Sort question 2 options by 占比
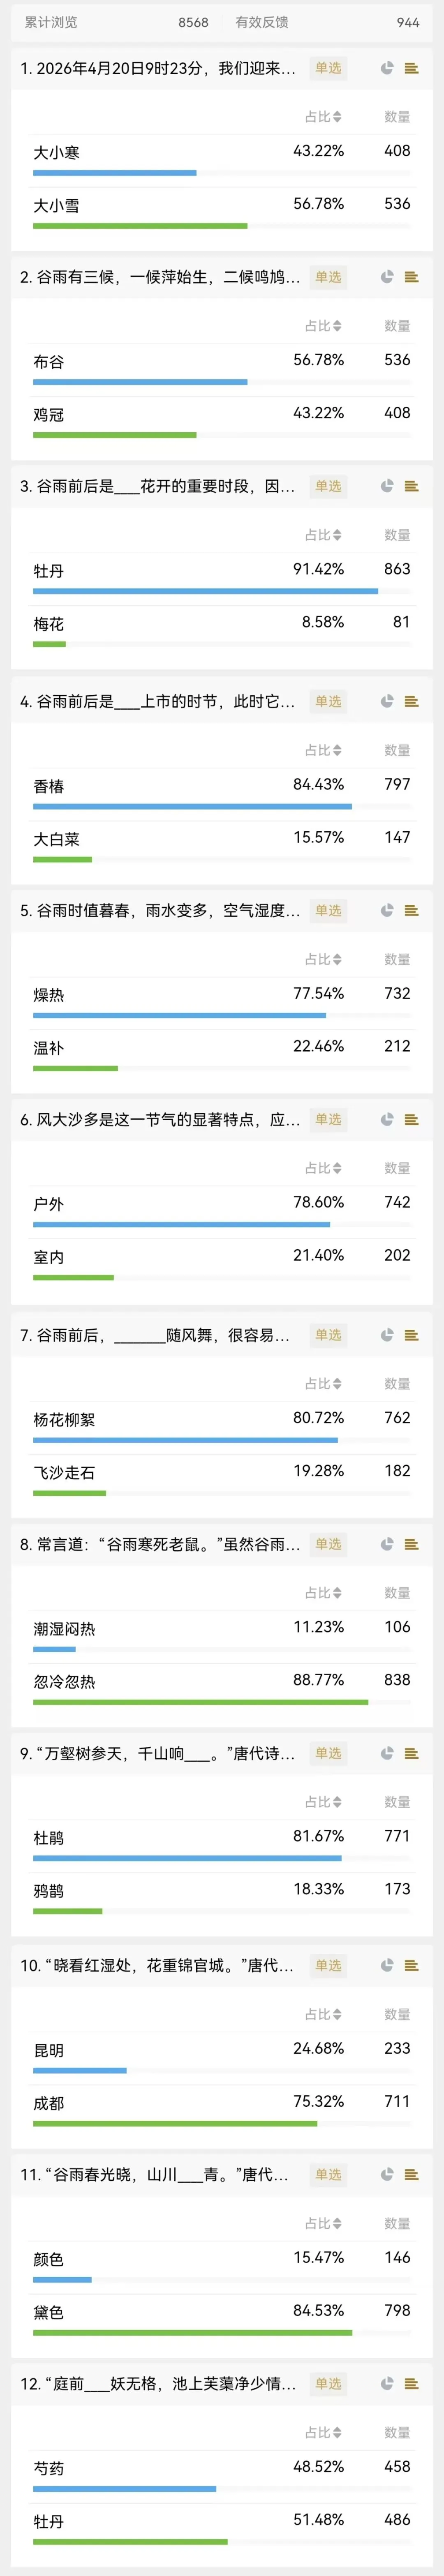 [x=323, y=326]
